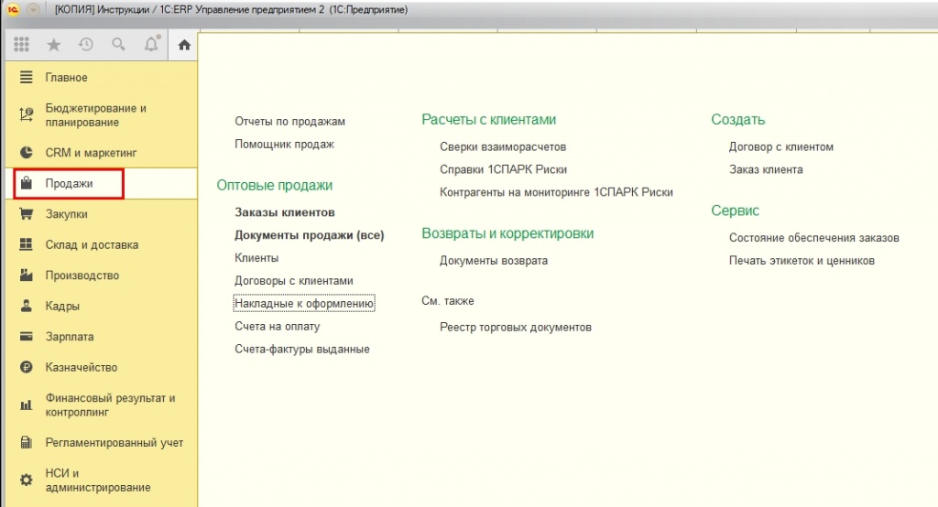Click the Search magnifier icon
This screenshot has width=938, height=507.
click(118, 44)
